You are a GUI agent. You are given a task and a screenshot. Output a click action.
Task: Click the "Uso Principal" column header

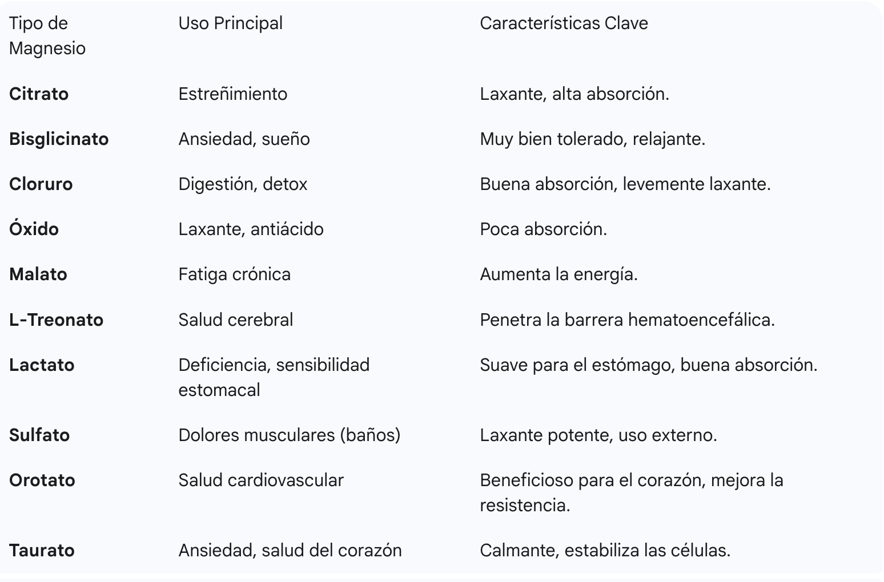230,23
